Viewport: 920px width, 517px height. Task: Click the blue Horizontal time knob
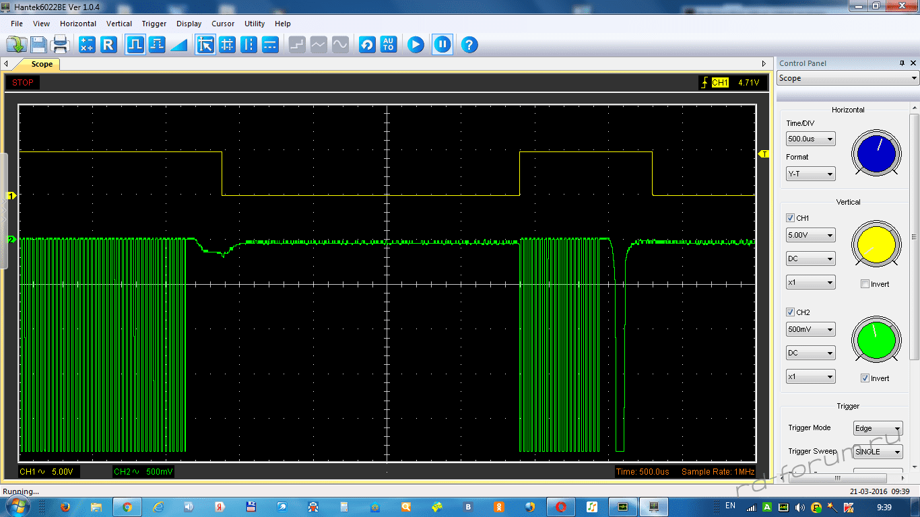[876, 154]
